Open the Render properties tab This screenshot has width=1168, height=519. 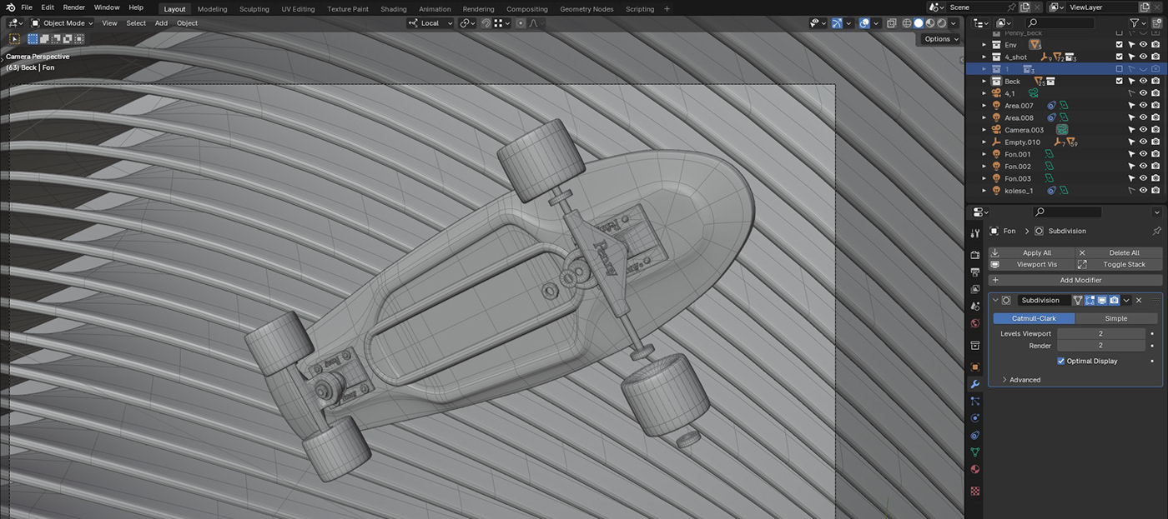coord(974,255)
